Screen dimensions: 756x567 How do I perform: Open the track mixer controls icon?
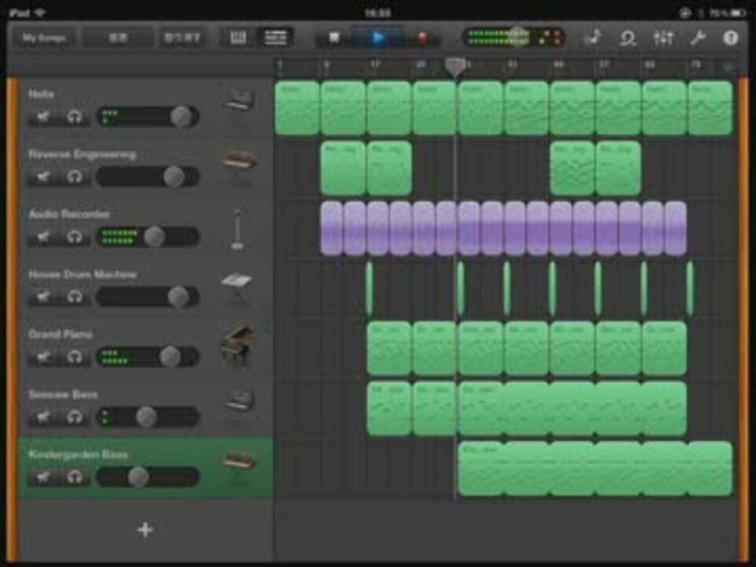click(x=663, y=38)
